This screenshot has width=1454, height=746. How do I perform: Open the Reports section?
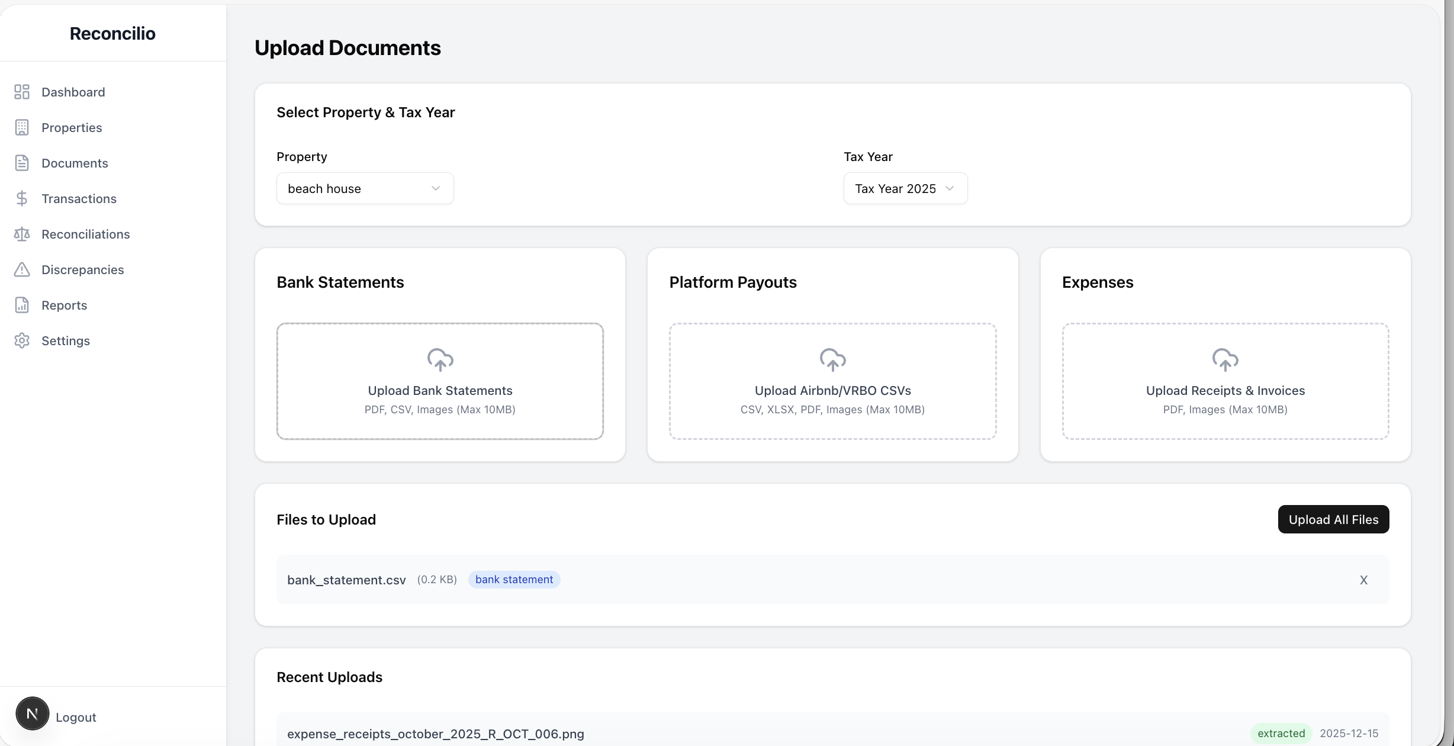[64, 305]
